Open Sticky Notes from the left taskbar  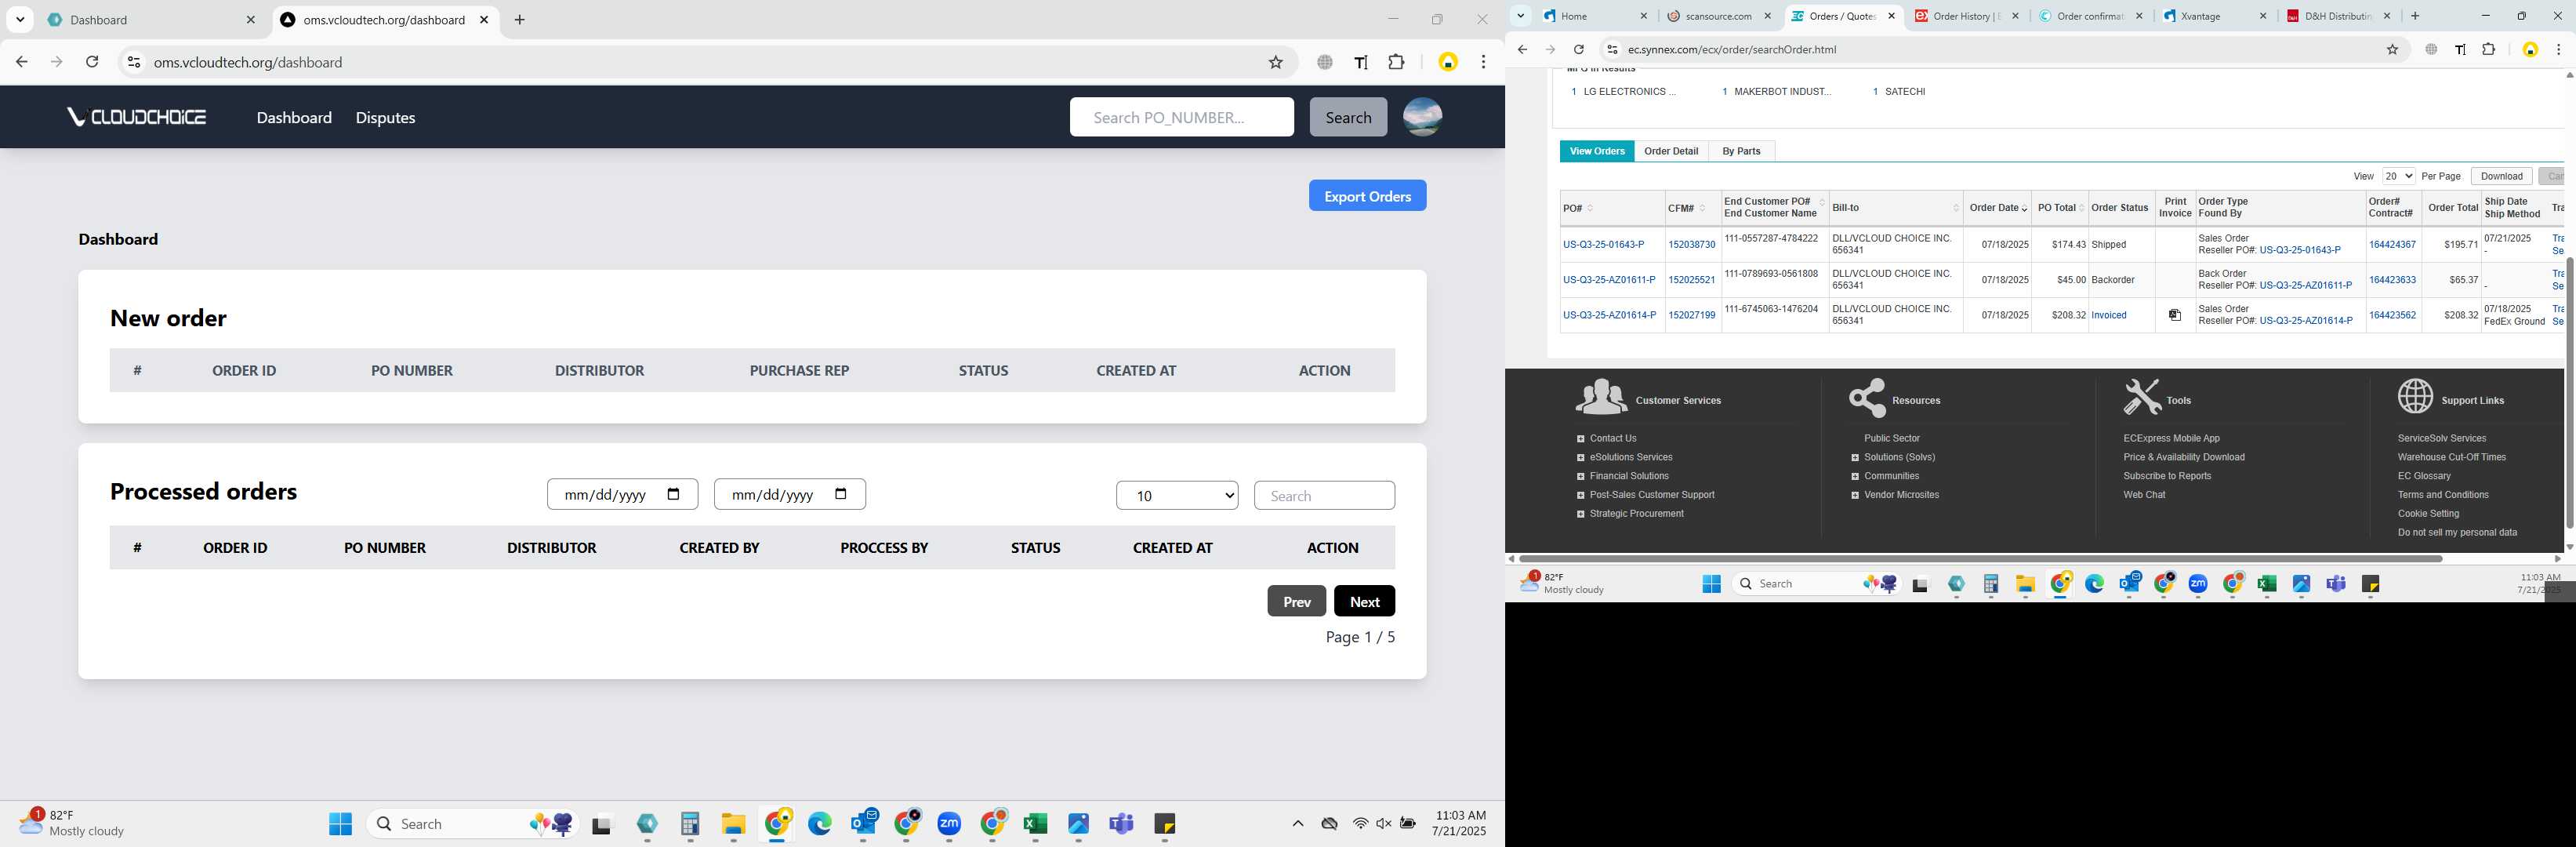click(x=1164, y=824)
